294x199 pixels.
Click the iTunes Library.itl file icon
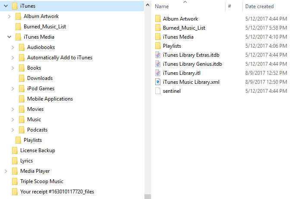(x=158, y=73)
